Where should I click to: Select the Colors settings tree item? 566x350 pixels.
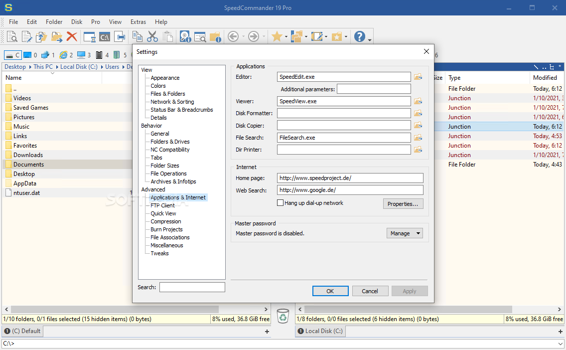point(158,86)
